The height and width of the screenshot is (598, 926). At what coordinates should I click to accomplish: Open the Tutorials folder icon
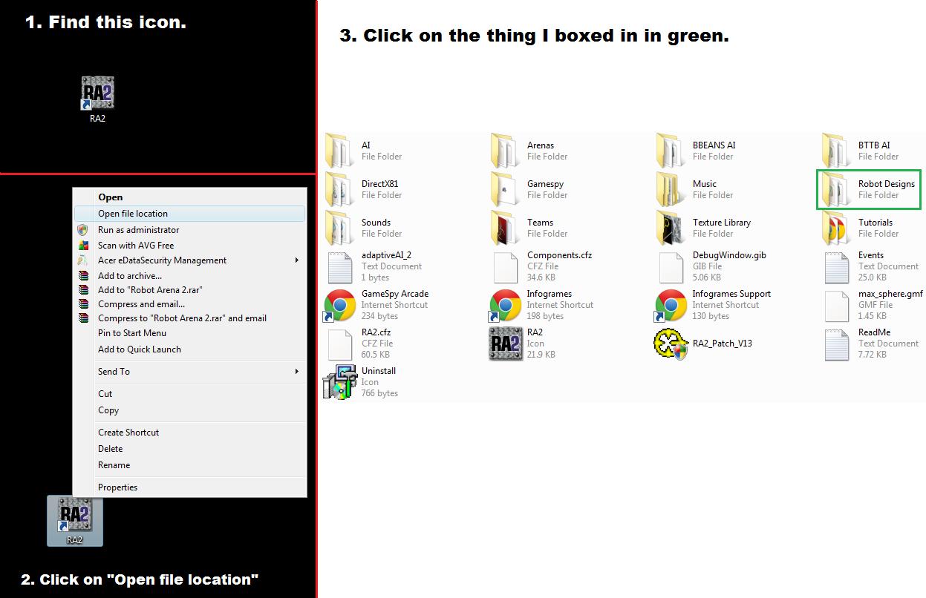click(837, 228)
